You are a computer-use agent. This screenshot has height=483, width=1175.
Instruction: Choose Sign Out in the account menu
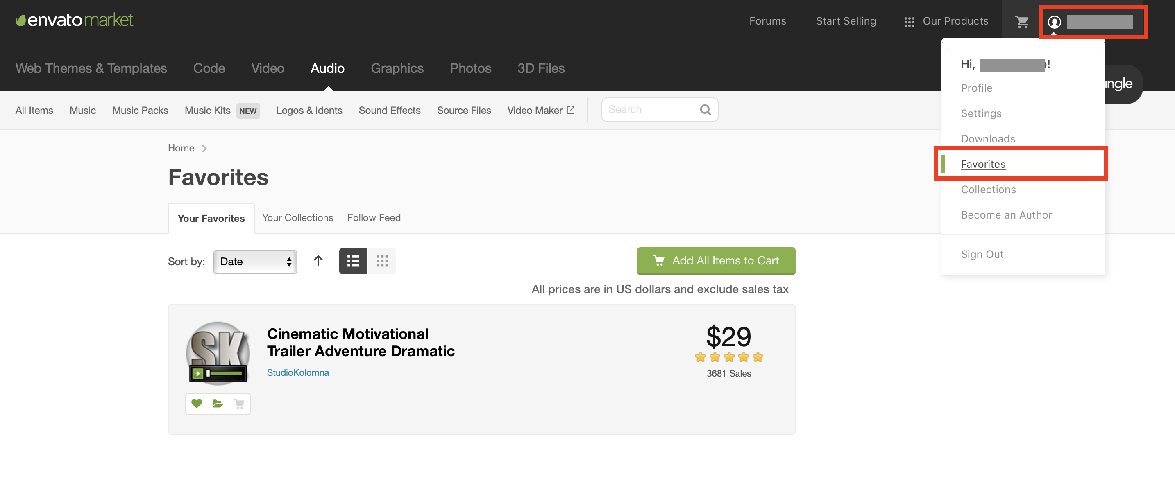[x=982, y=254]
